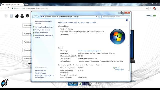Click the database stack icon on TechBench page

[11, 16]
